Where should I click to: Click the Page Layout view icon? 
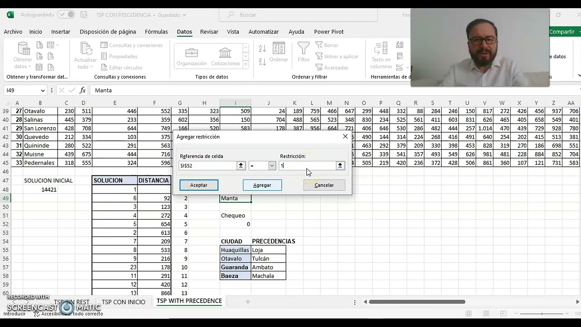[486, 314]
